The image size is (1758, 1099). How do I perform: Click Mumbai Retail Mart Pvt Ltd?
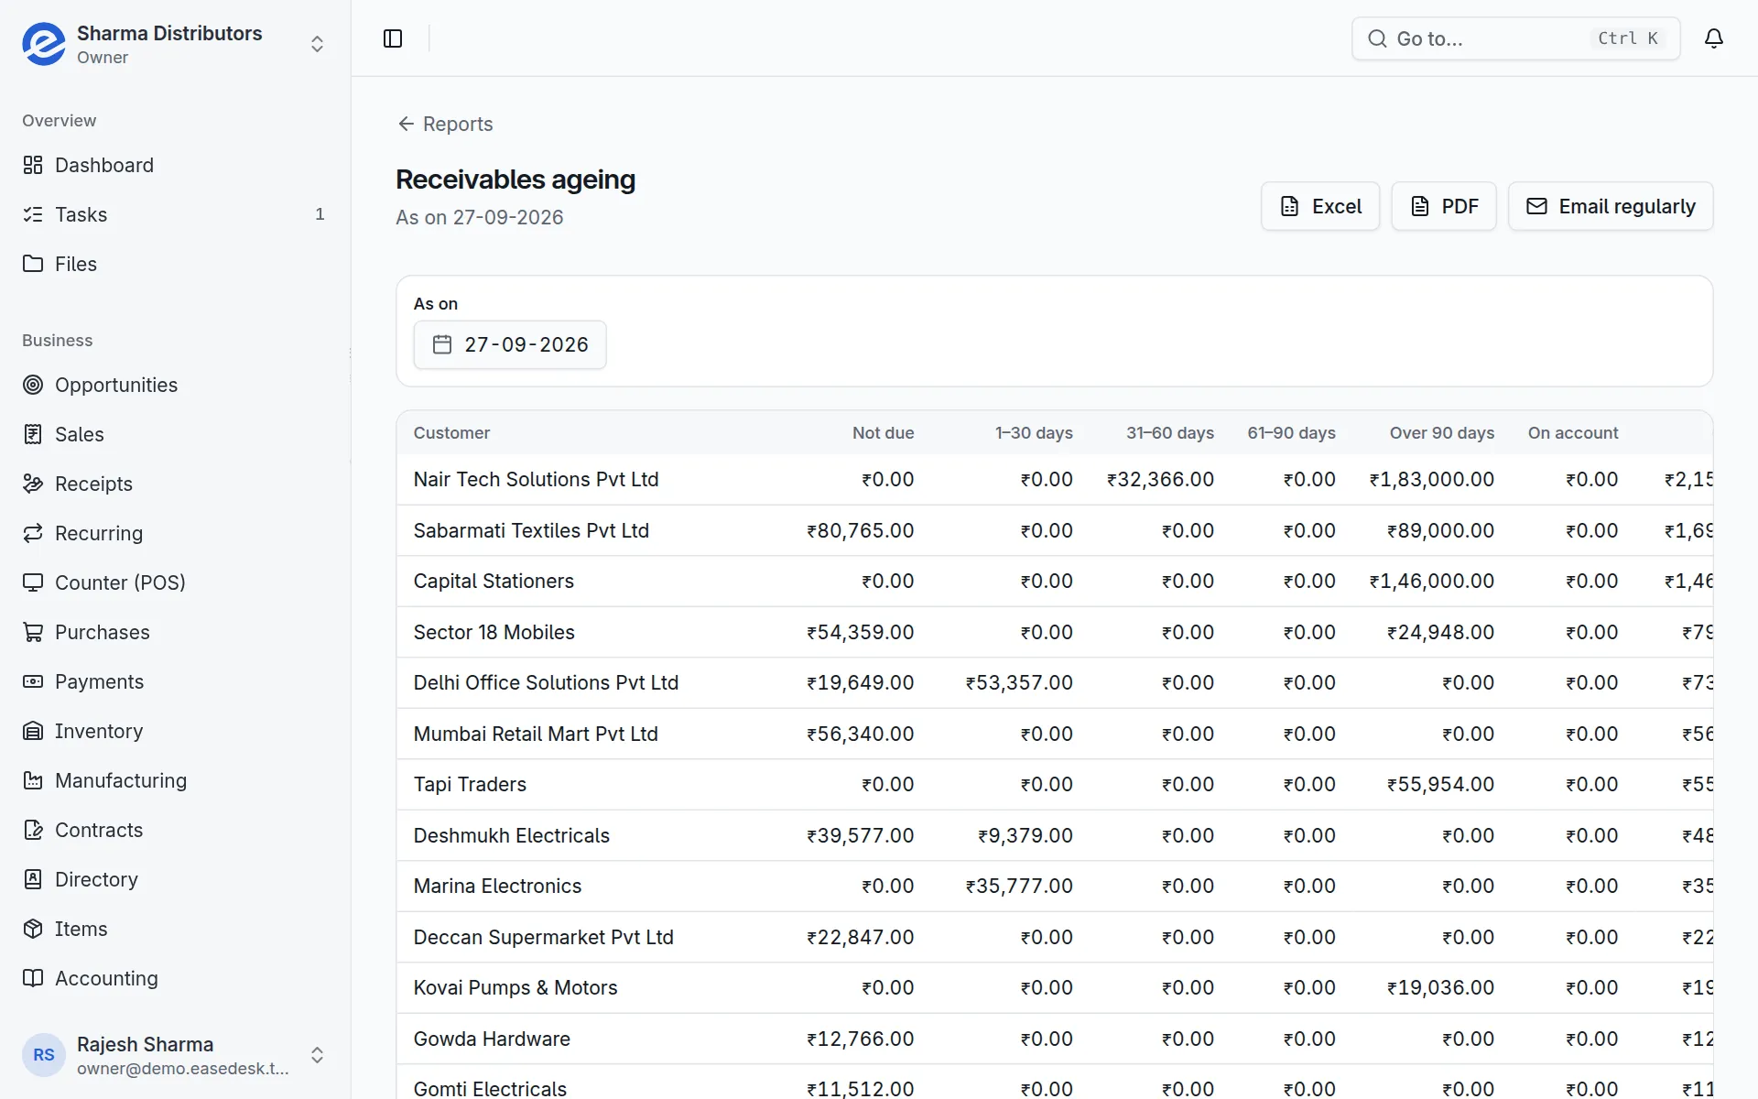[536, 734]
